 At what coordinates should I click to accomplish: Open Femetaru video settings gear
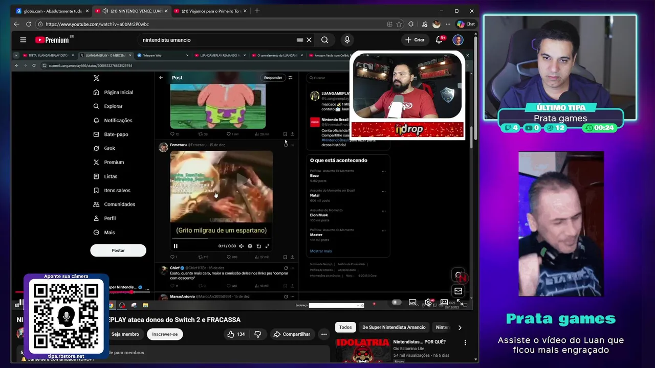(250, 246)
